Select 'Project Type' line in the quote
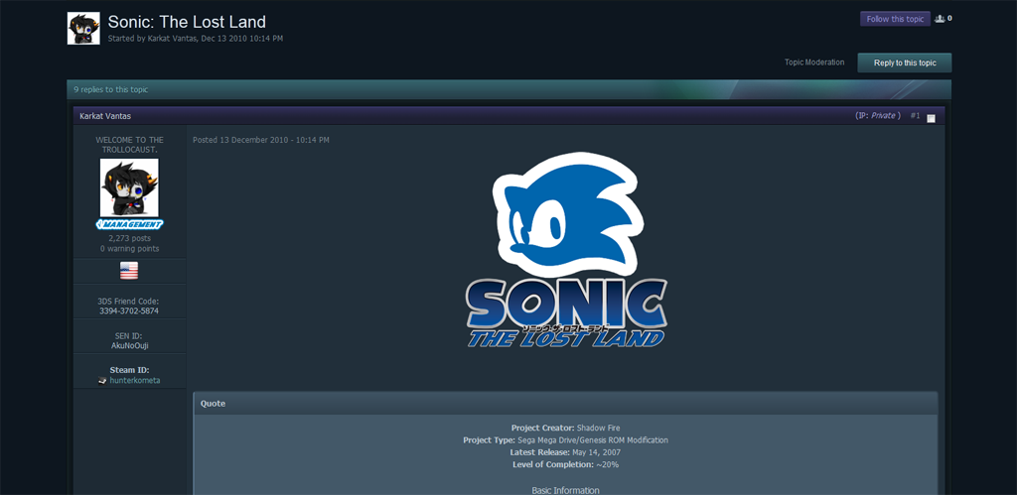Viewport: 1017px width, 495px height. point(565,440)
